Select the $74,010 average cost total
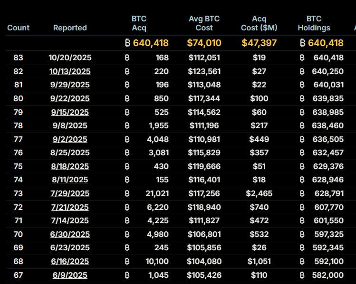This screenshot has width=356, height=284. click(x=204, y=43)
